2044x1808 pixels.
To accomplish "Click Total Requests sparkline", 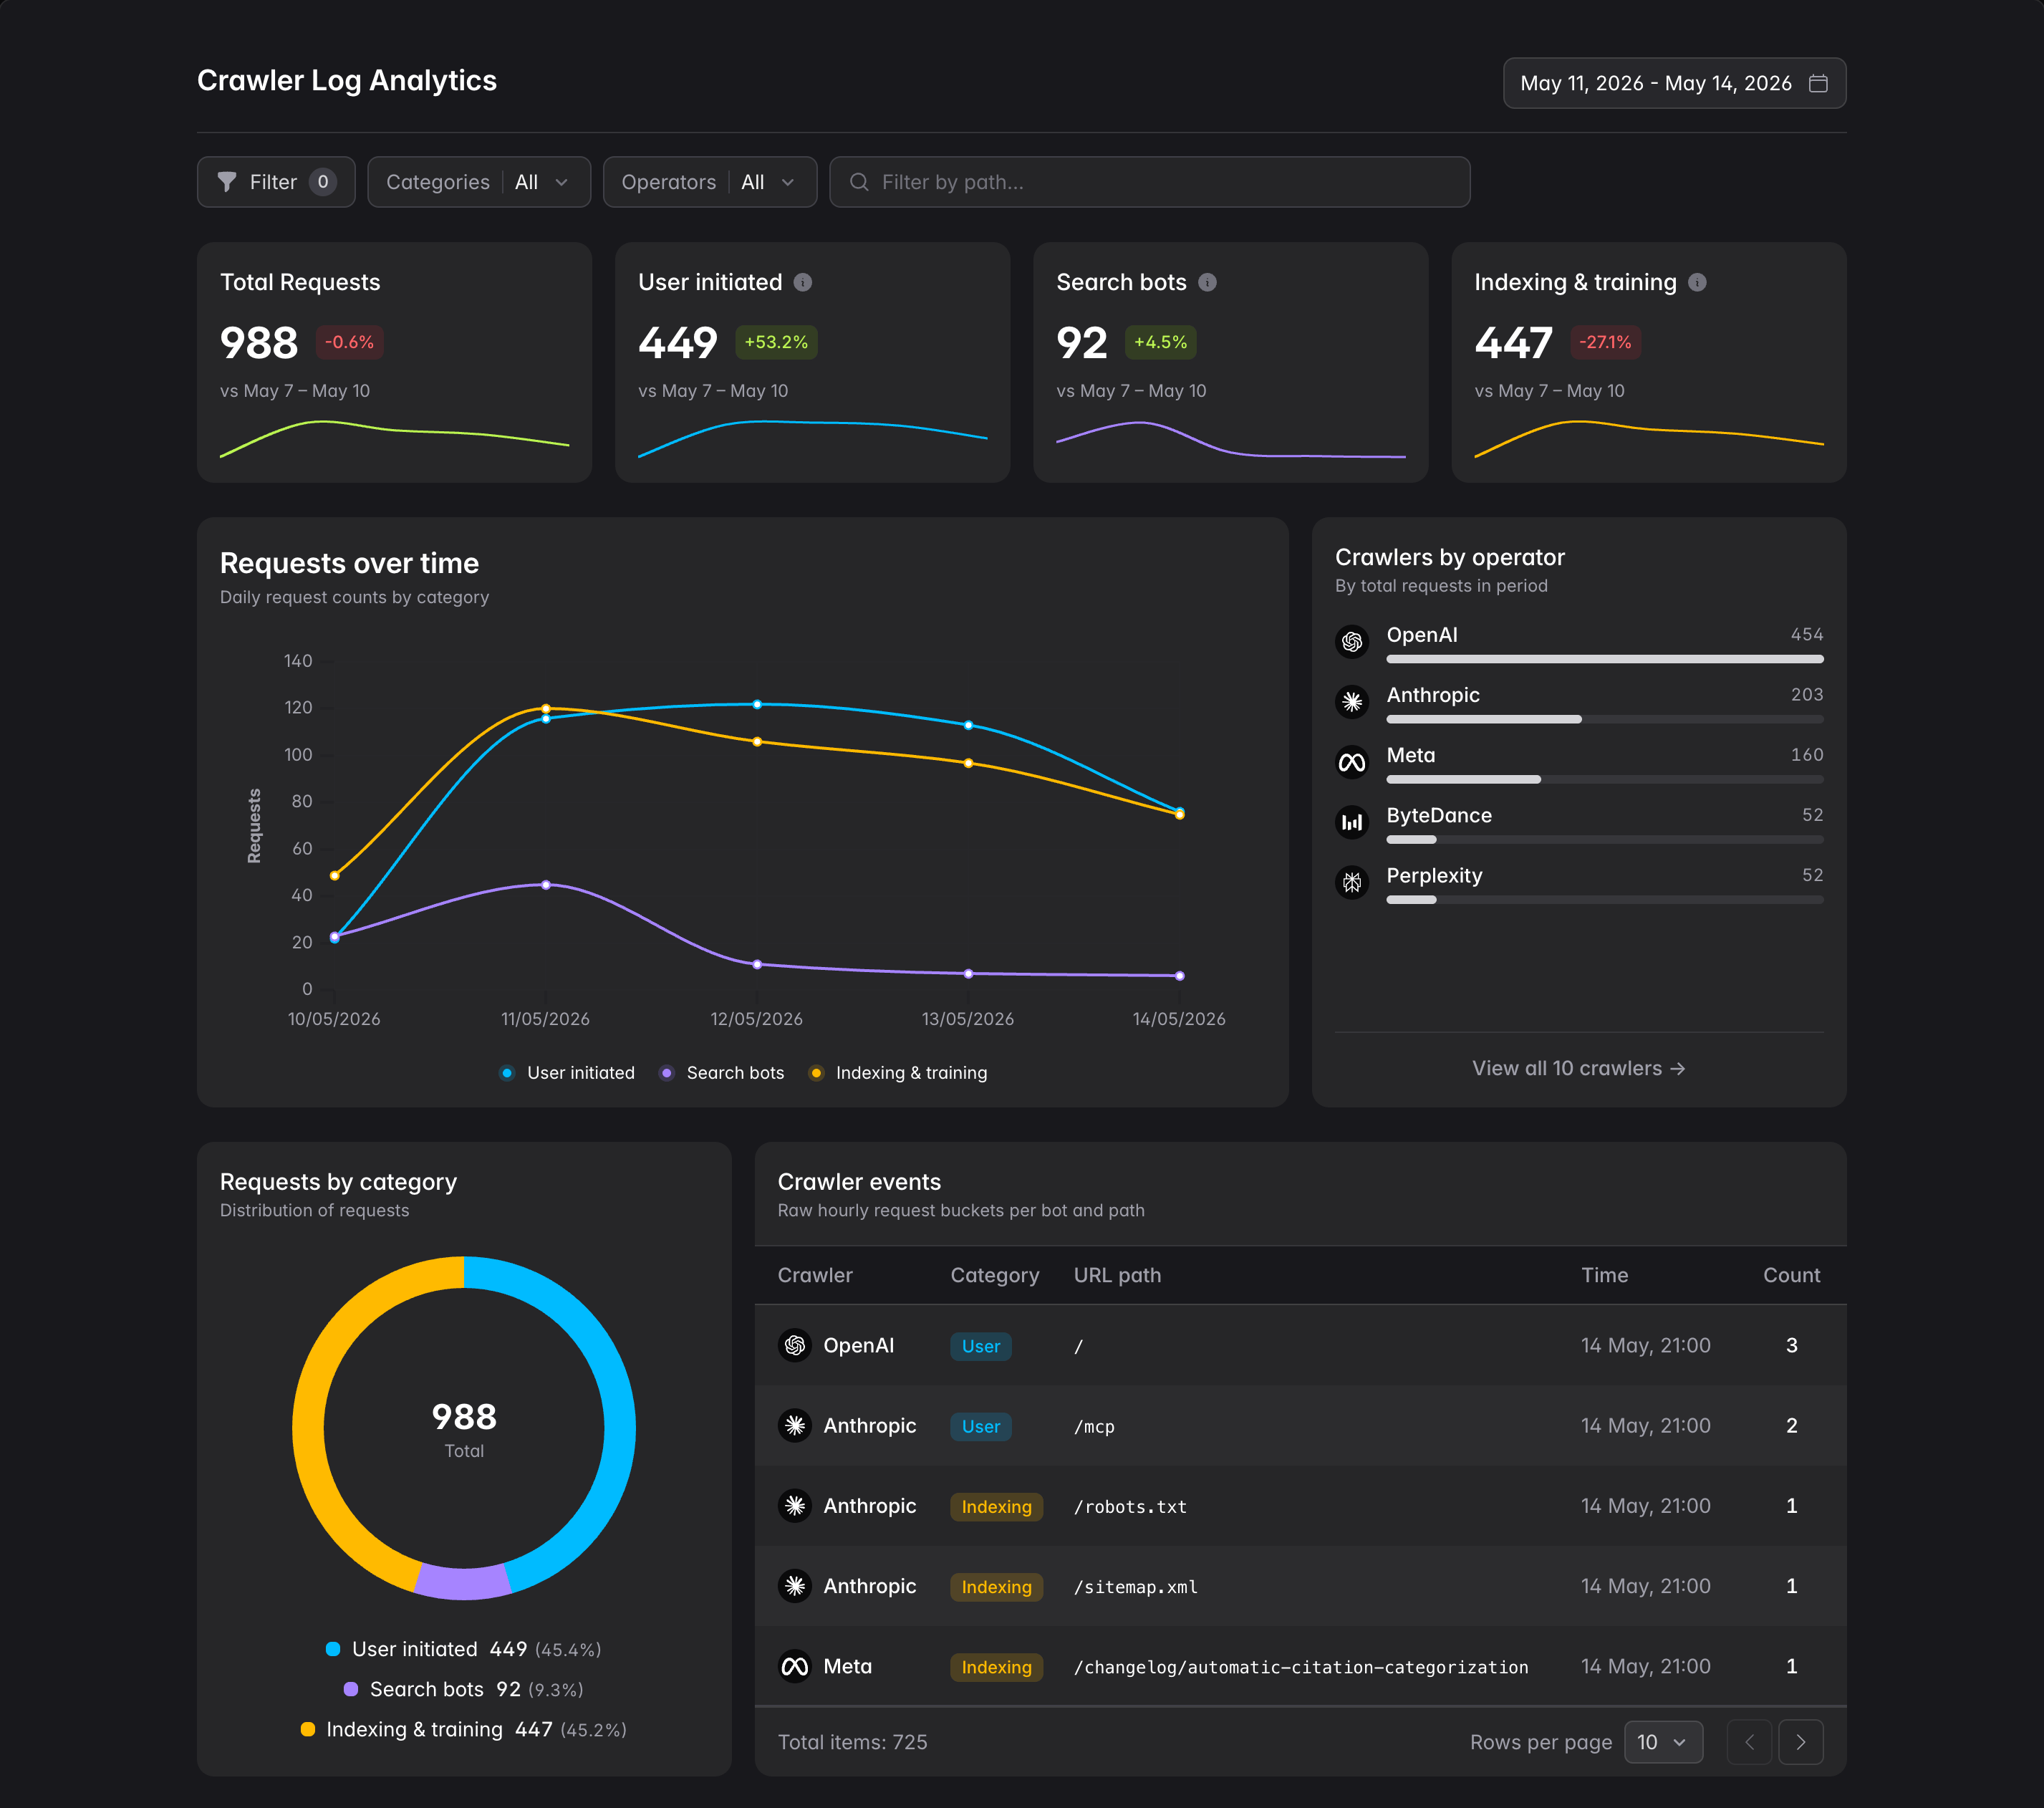I will (x=394, y=439).
